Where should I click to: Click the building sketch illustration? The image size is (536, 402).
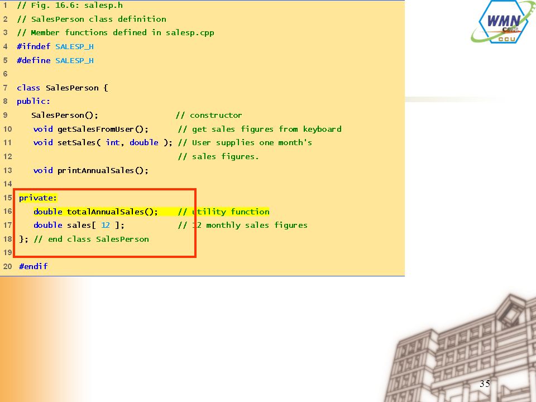coord(460,348)
